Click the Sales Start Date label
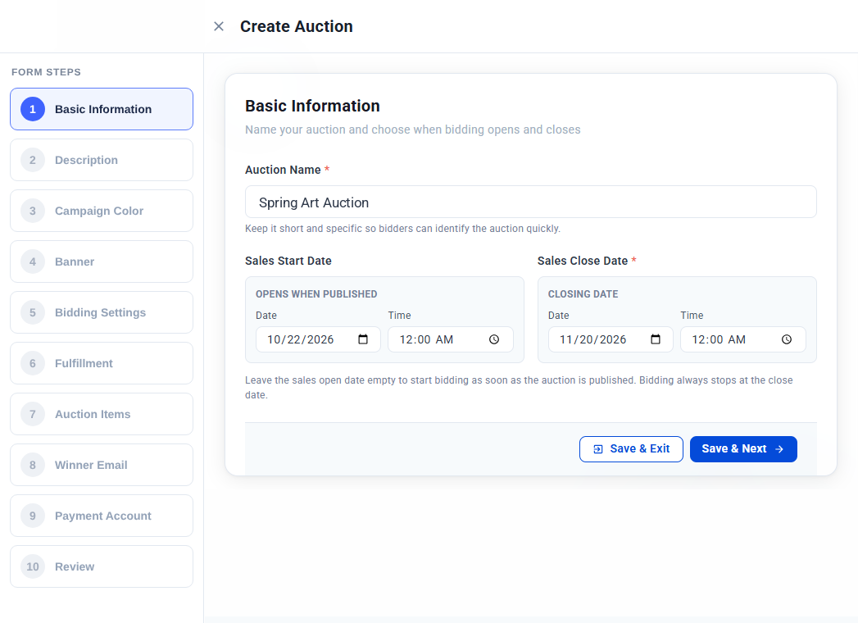 288,261
